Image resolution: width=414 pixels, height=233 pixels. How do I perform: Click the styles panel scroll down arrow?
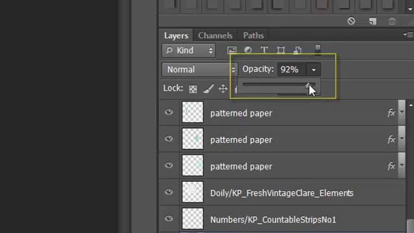pyautogui.click(x=410, y=9)
